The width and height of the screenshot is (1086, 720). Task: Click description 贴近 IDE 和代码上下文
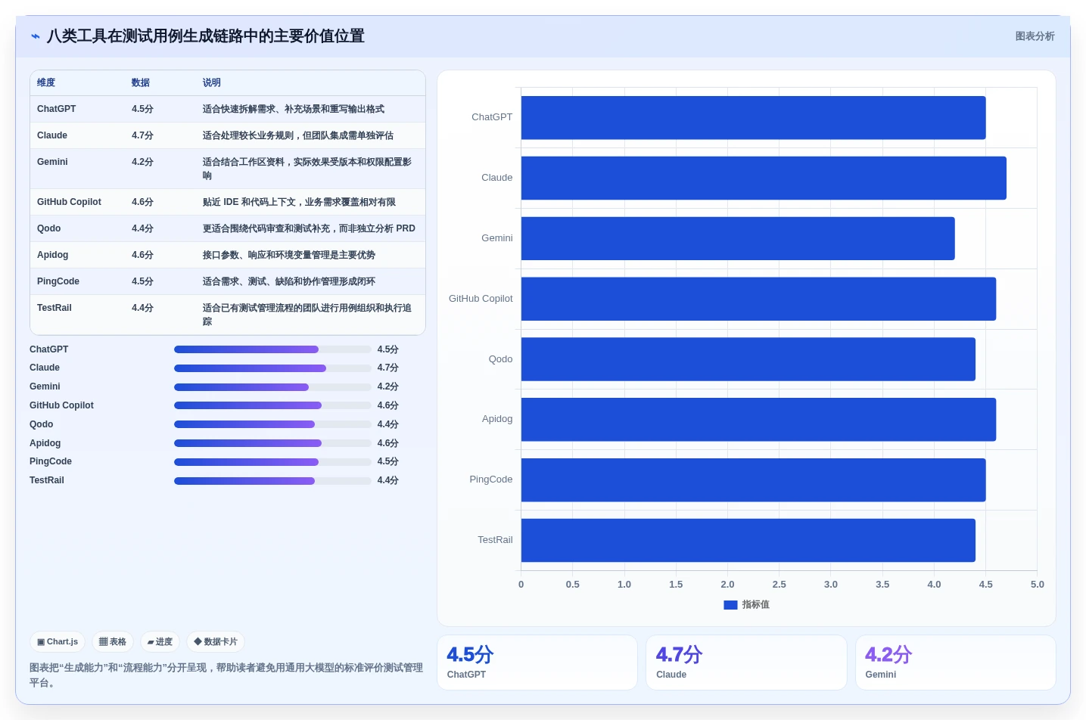point(299,202)
